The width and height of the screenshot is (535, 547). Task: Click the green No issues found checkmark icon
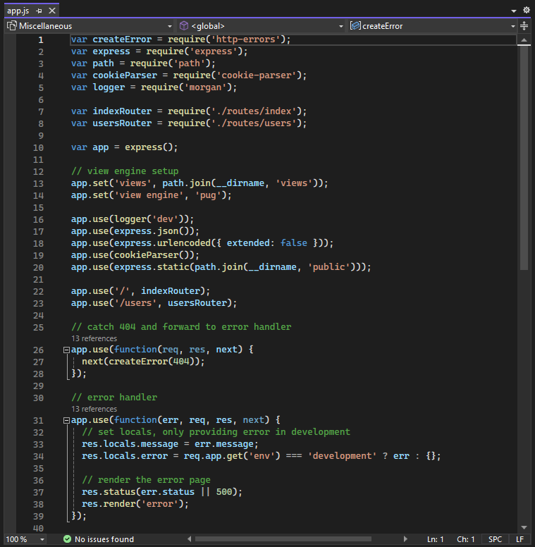click(x=67, y=539)
